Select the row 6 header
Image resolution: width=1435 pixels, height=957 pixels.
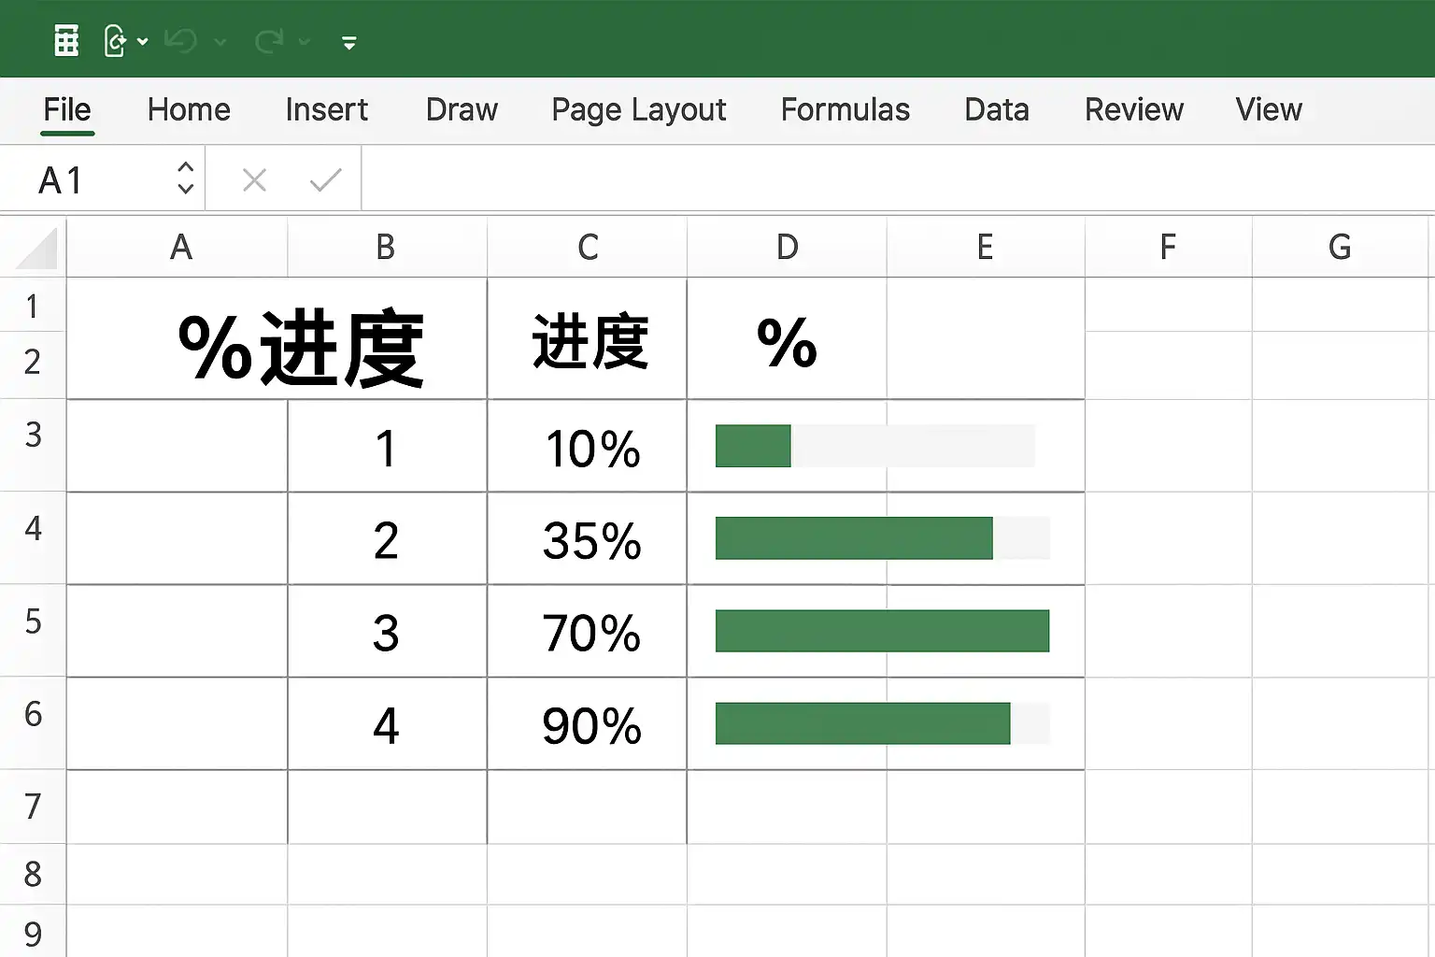pos(33,724)
